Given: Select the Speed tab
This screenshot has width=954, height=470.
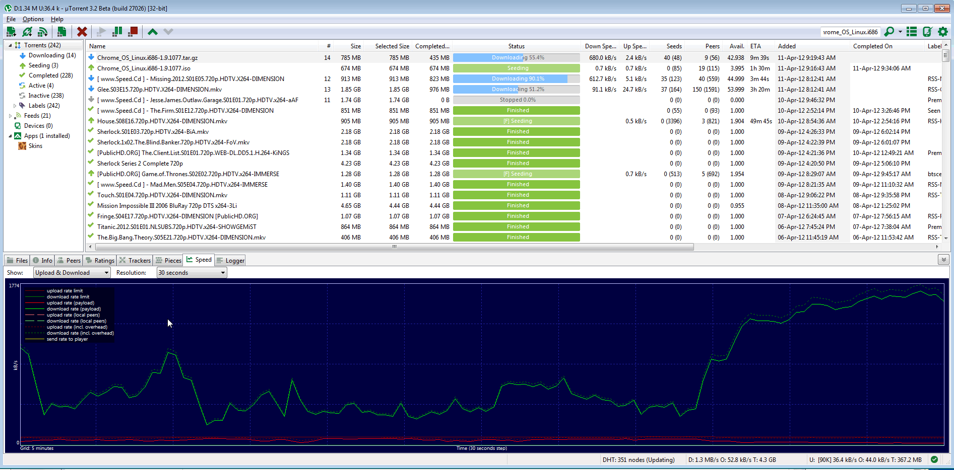Looking at the screenshot, I should pyautogui.click(x=199, y=260).
